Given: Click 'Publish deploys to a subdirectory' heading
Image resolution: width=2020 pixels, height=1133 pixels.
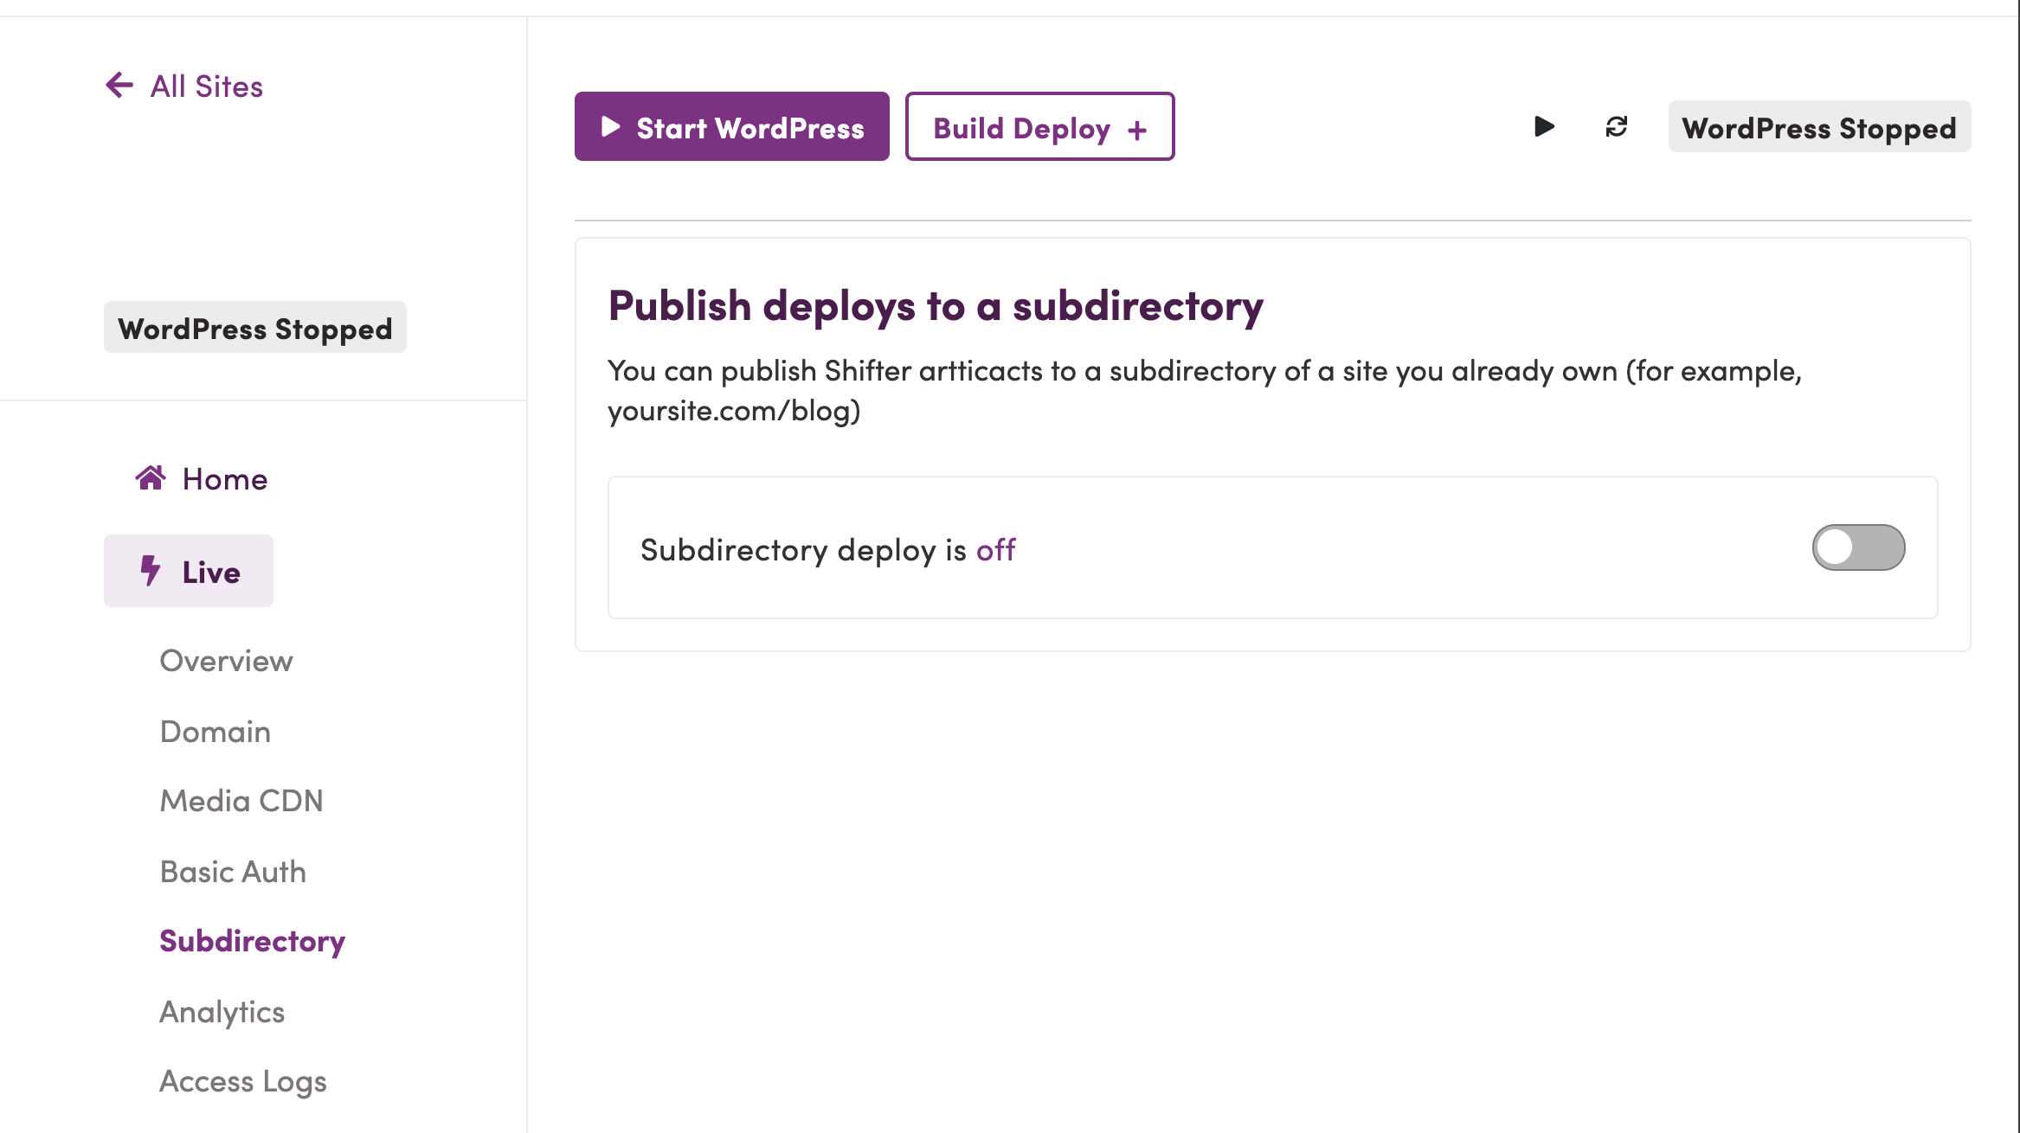Looking at the screenshot, I should tap(936, 306).
